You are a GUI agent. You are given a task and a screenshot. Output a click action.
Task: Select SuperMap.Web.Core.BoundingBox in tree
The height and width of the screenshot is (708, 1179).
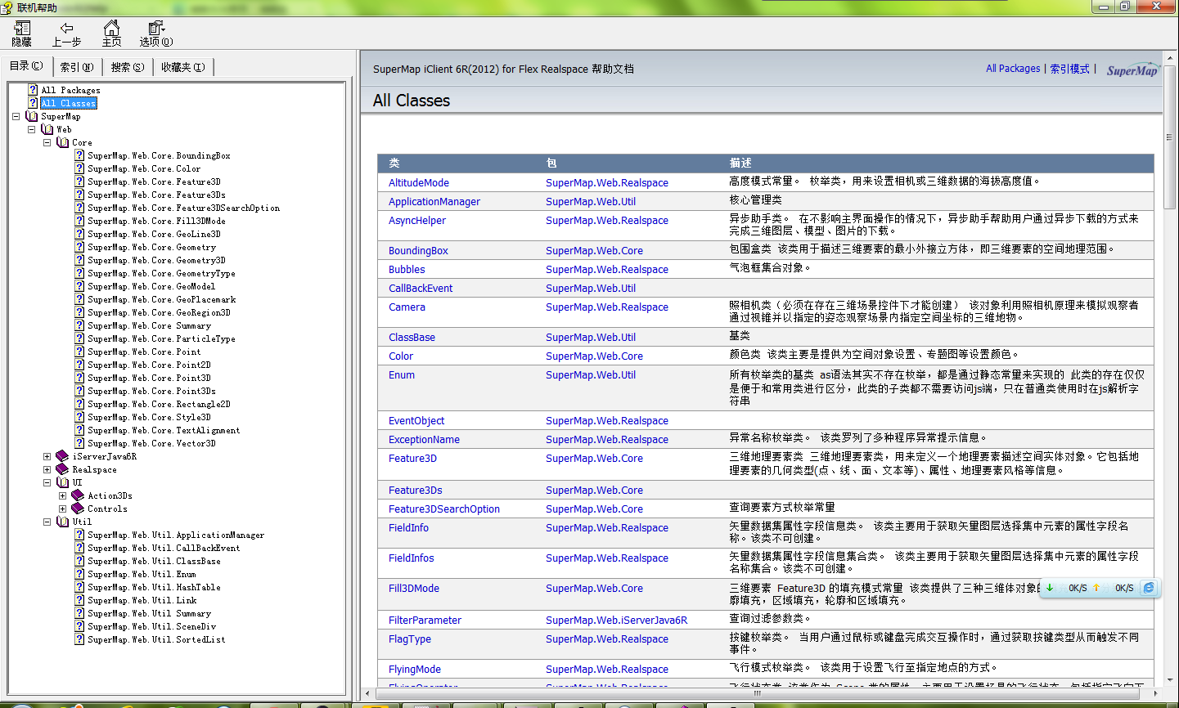[159, 156]
